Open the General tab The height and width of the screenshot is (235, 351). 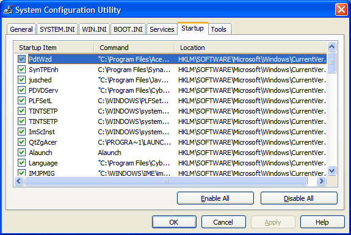coord(21,29)
